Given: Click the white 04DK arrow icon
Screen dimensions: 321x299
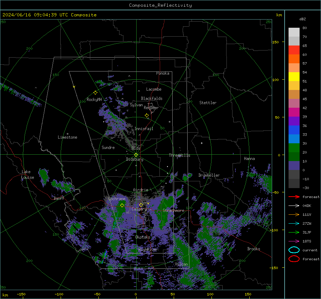Looking at the screenshot, I should coord(294,206).
